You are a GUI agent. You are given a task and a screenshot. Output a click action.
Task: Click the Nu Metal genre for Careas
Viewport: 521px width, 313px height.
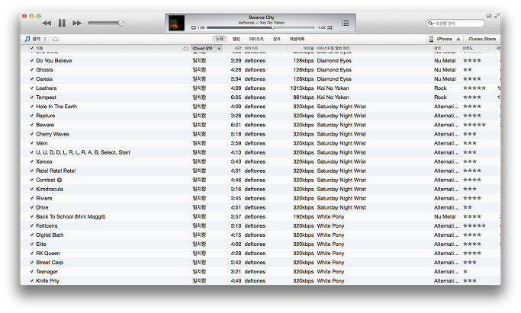pyautogui.click(x=445, y=79)
